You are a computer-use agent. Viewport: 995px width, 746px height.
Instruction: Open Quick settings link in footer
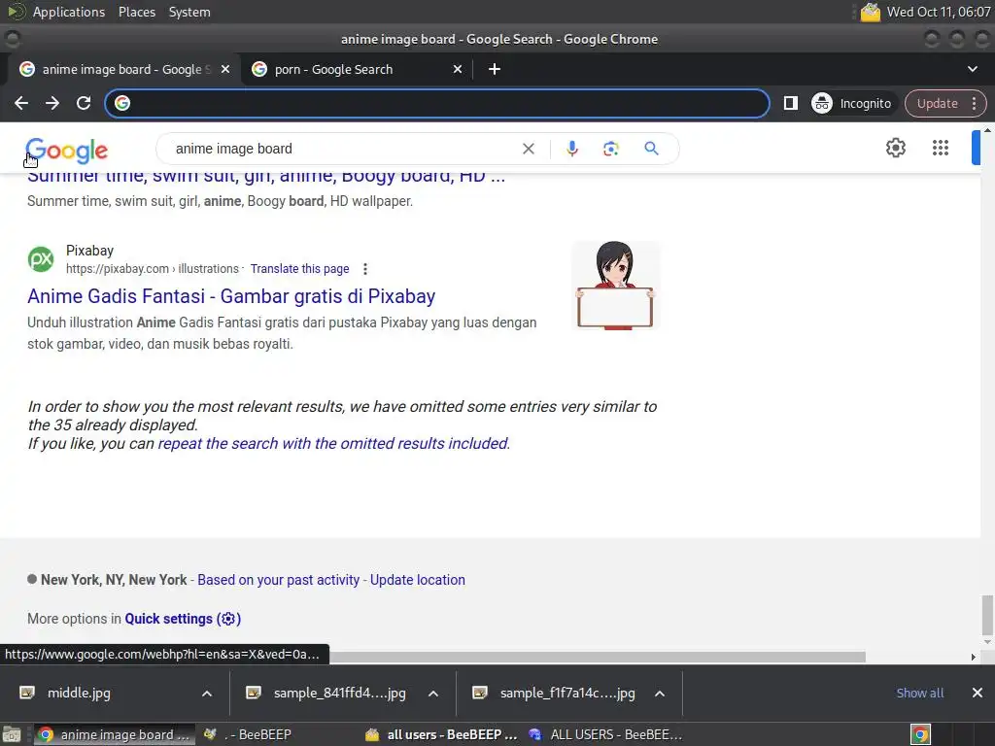(x=183, y=619)
